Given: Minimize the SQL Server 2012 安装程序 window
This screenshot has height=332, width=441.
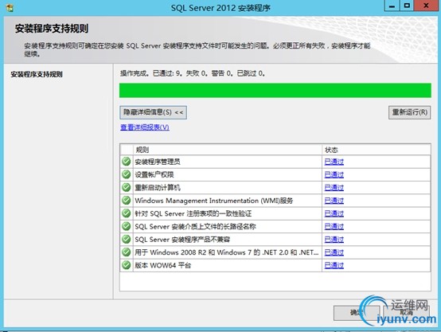Looking at the screenshot, I should 392,6.
